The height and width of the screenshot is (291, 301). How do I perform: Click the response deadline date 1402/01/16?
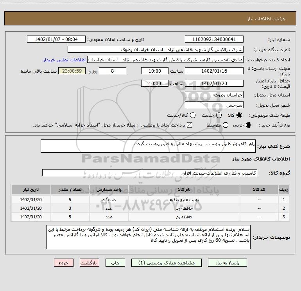[x=214, y=71]
